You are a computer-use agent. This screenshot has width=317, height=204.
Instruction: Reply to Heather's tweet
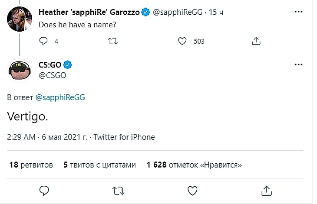click(43, 41)
